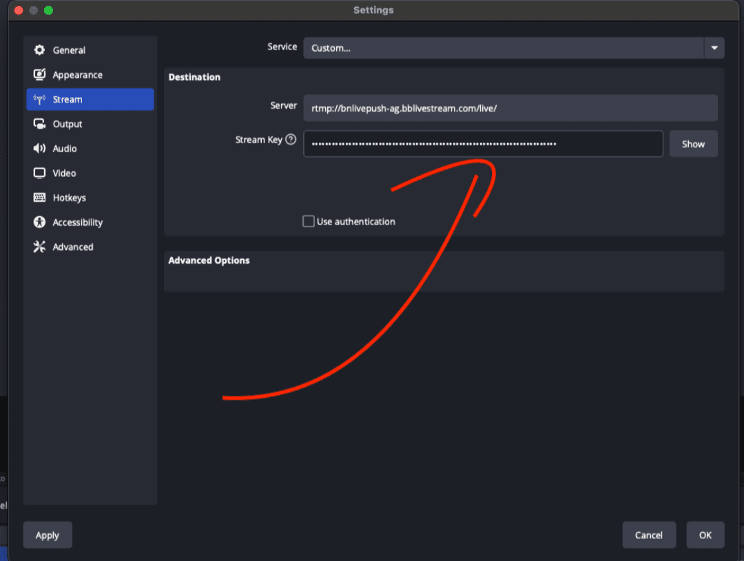Click into the Server URL field
The image size is (744, 561).
coord(510,109)
